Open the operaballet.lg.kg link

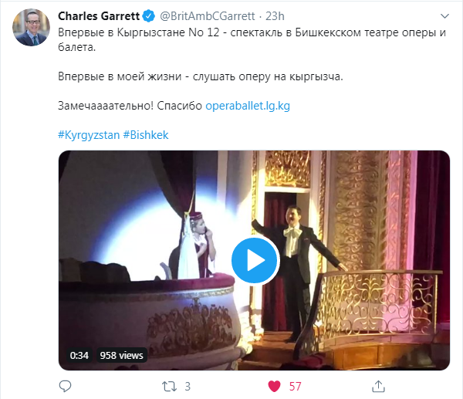click(248, 106)
